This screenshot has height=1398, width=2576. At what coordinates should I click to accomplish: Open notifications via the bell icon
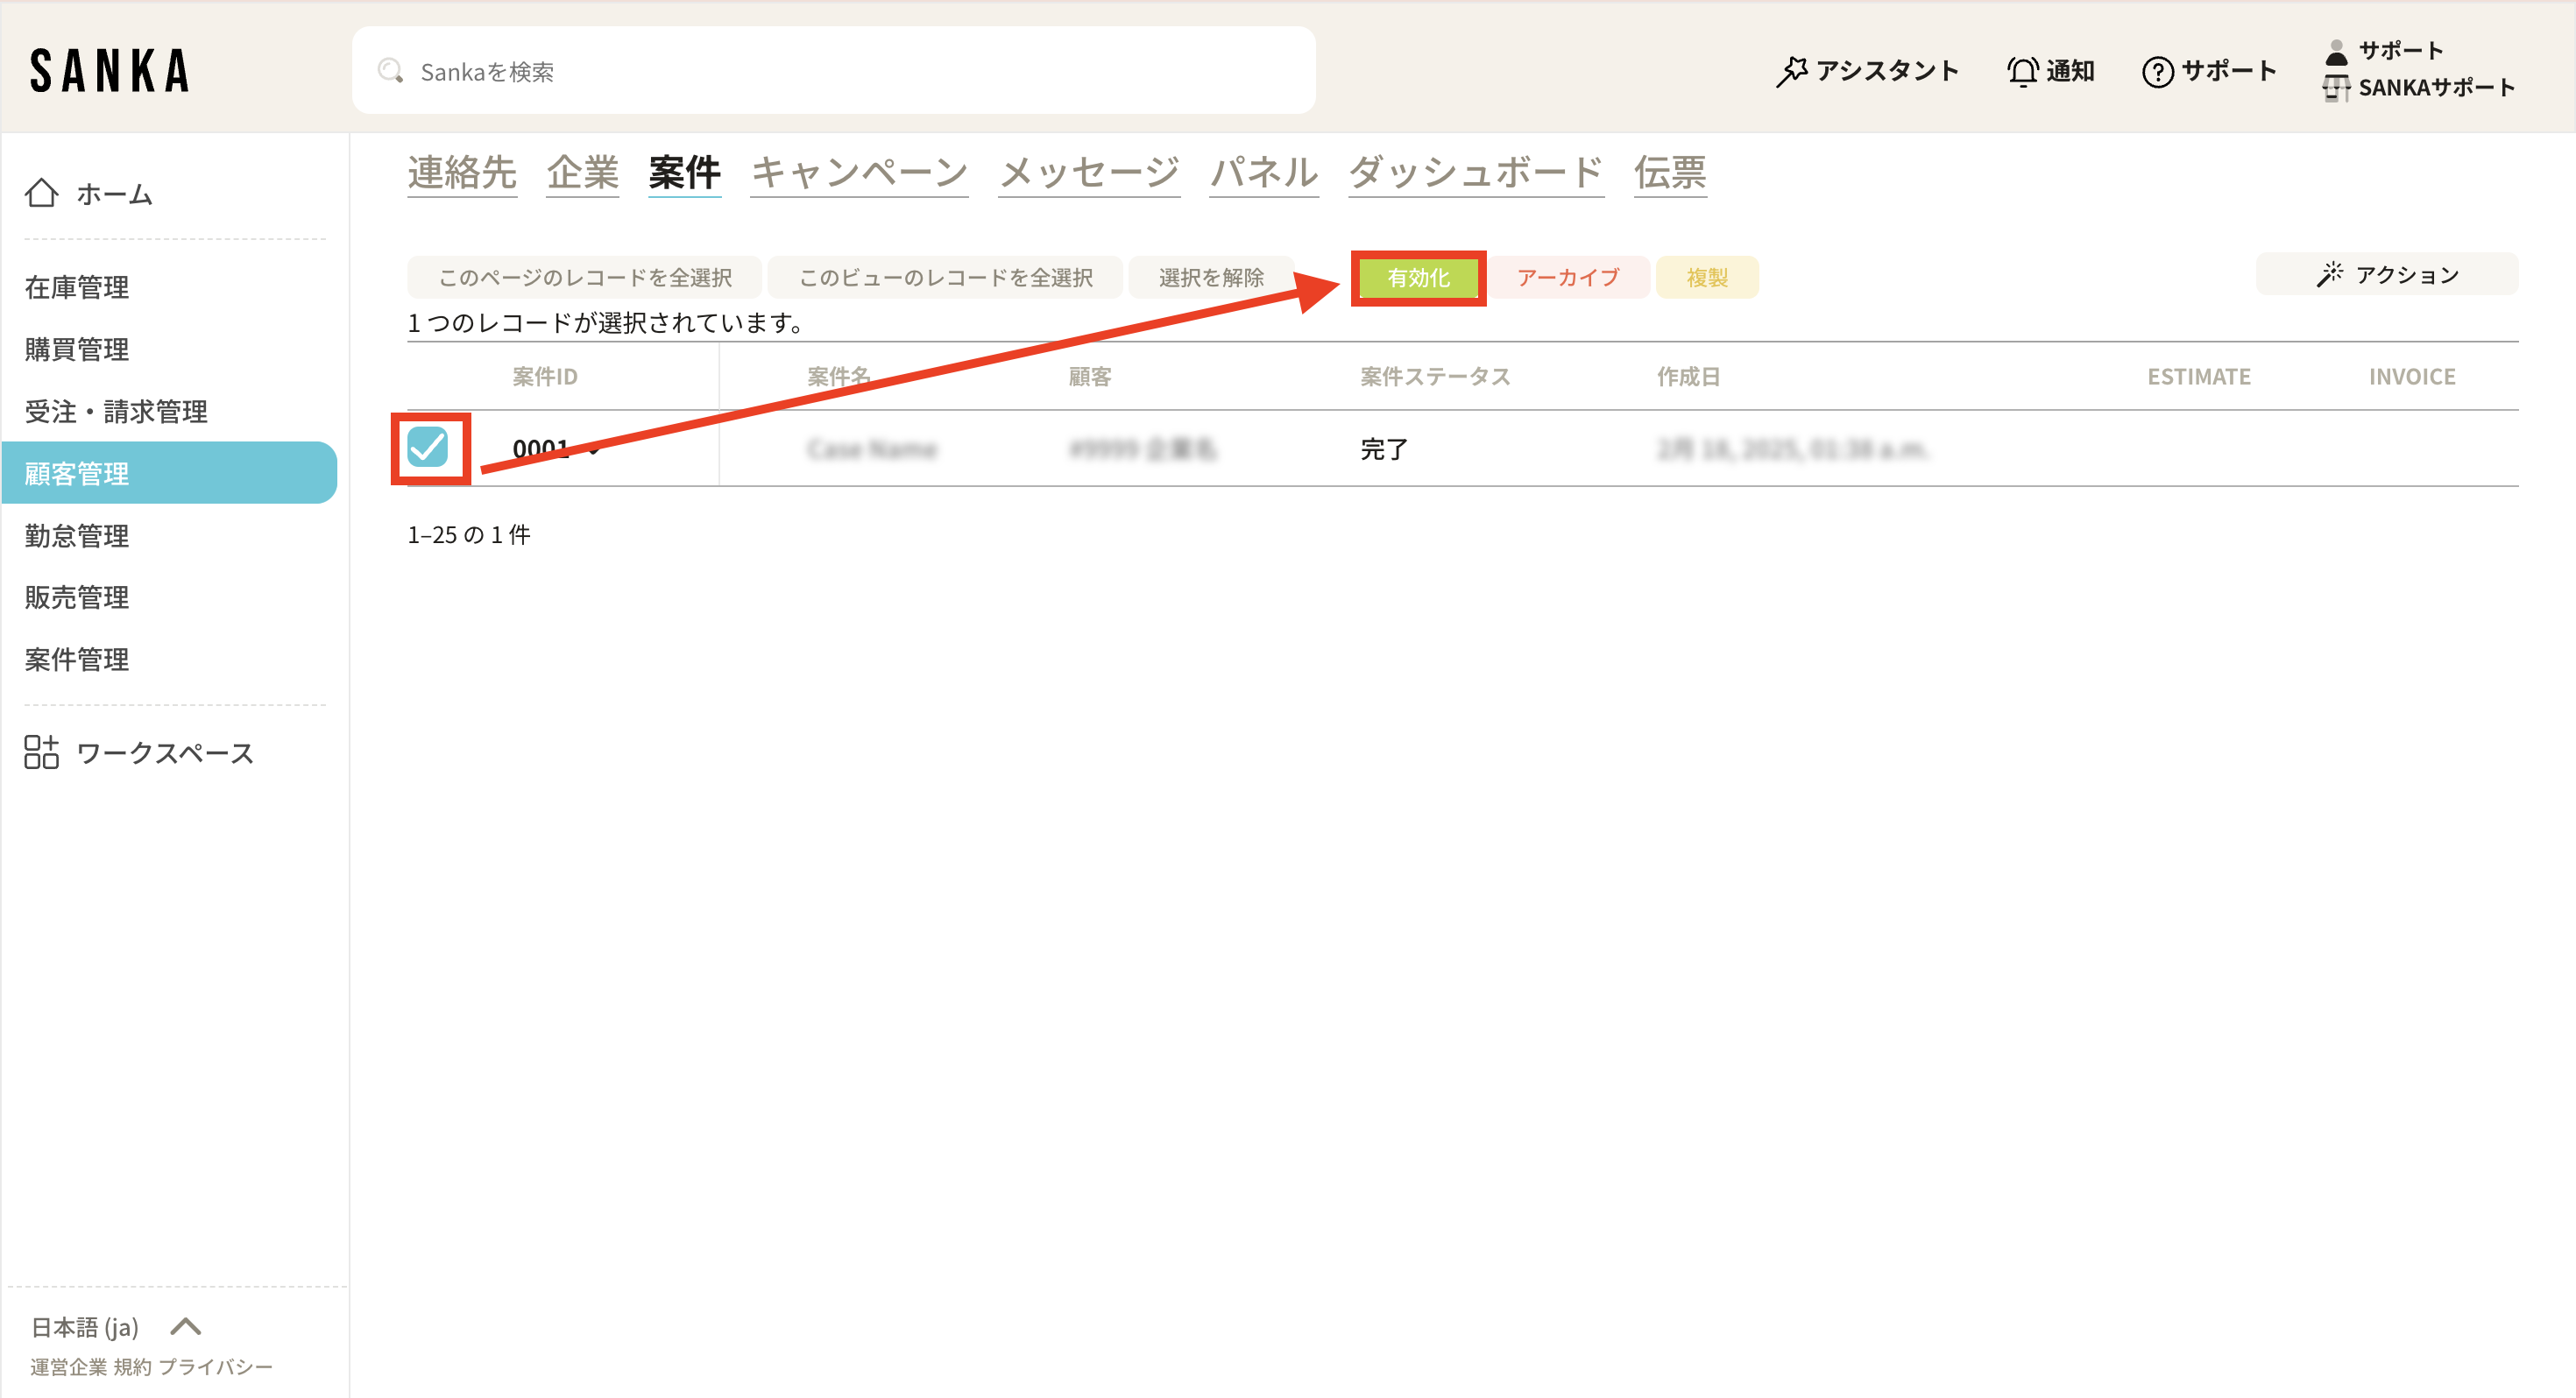click(x=2022, y=71)
